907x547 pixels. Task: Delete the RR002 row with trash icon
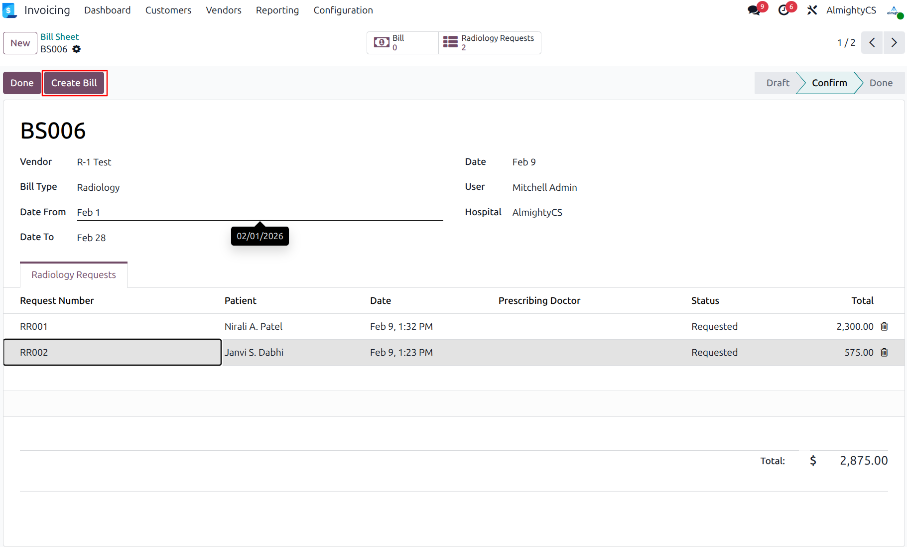coord(884,352)
